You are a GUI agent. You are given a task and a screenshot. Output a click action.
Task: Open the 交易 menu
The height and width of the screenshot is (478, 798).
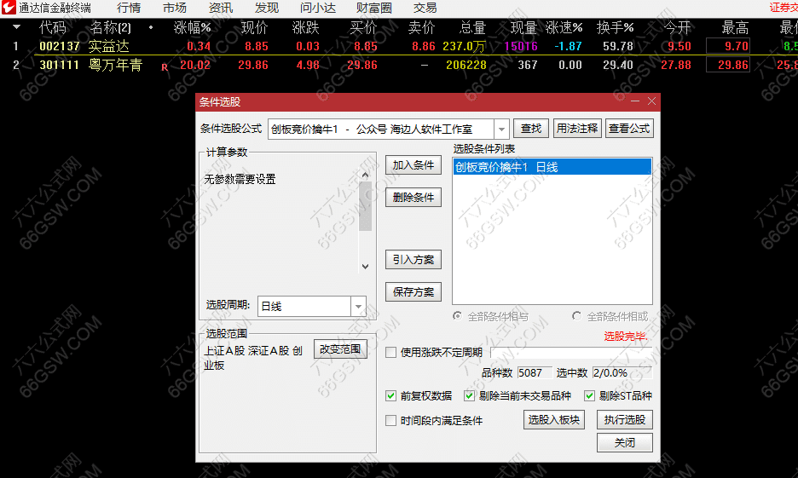tap(425, 8)
